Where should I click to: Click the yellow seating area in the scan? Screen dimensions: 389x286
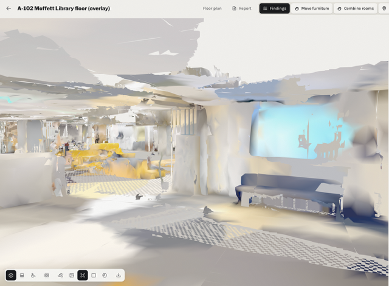coord(112,160)
